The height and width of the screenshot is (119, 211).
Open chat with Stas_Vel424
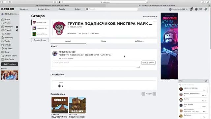tap(193, 105)
